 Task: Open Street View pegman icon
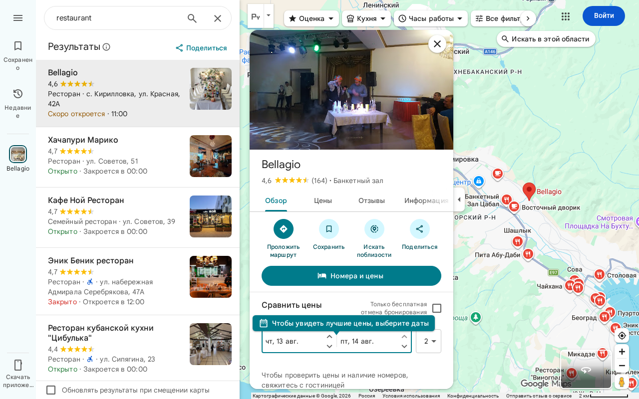622,382
